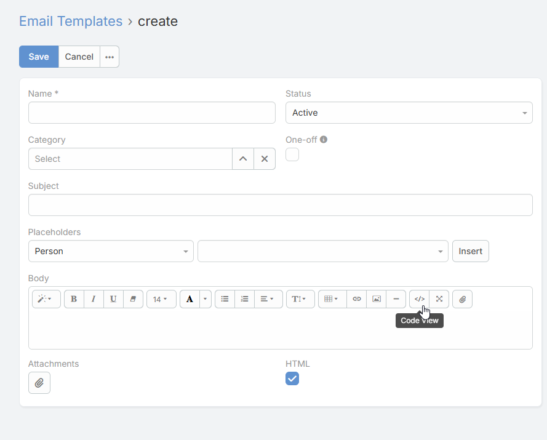Click into the Subject input field

click(280, 205)
